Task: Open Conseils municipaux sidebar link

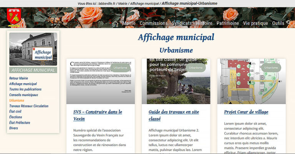Action: click(x=23, y=95)
